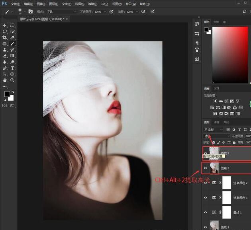Open the layer filter 类型 dropdown
This screenshot has height=230, width=251.
214,129
